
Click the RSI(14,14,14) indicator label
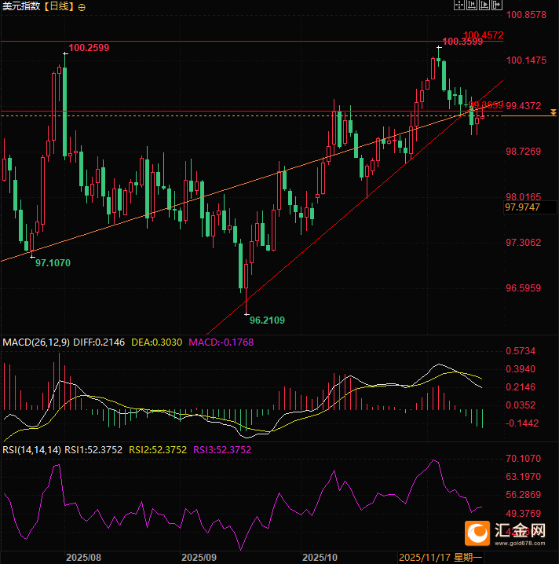[31, 450]
